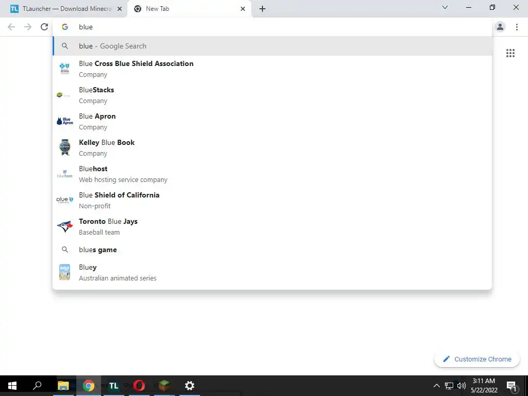Select the blues game search suggestion
The width and height of the screenshot is (528, 396).
point(272,250)
